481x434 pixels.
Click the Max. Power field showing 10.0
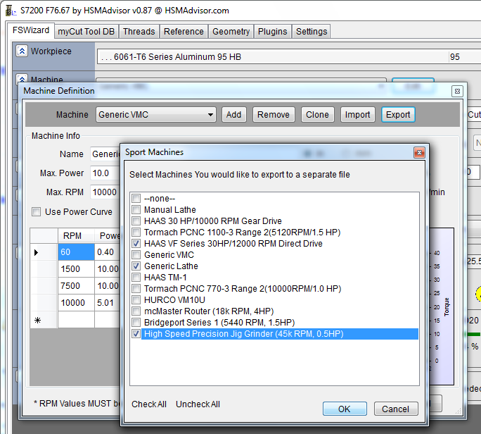click(x=105, y=173)
